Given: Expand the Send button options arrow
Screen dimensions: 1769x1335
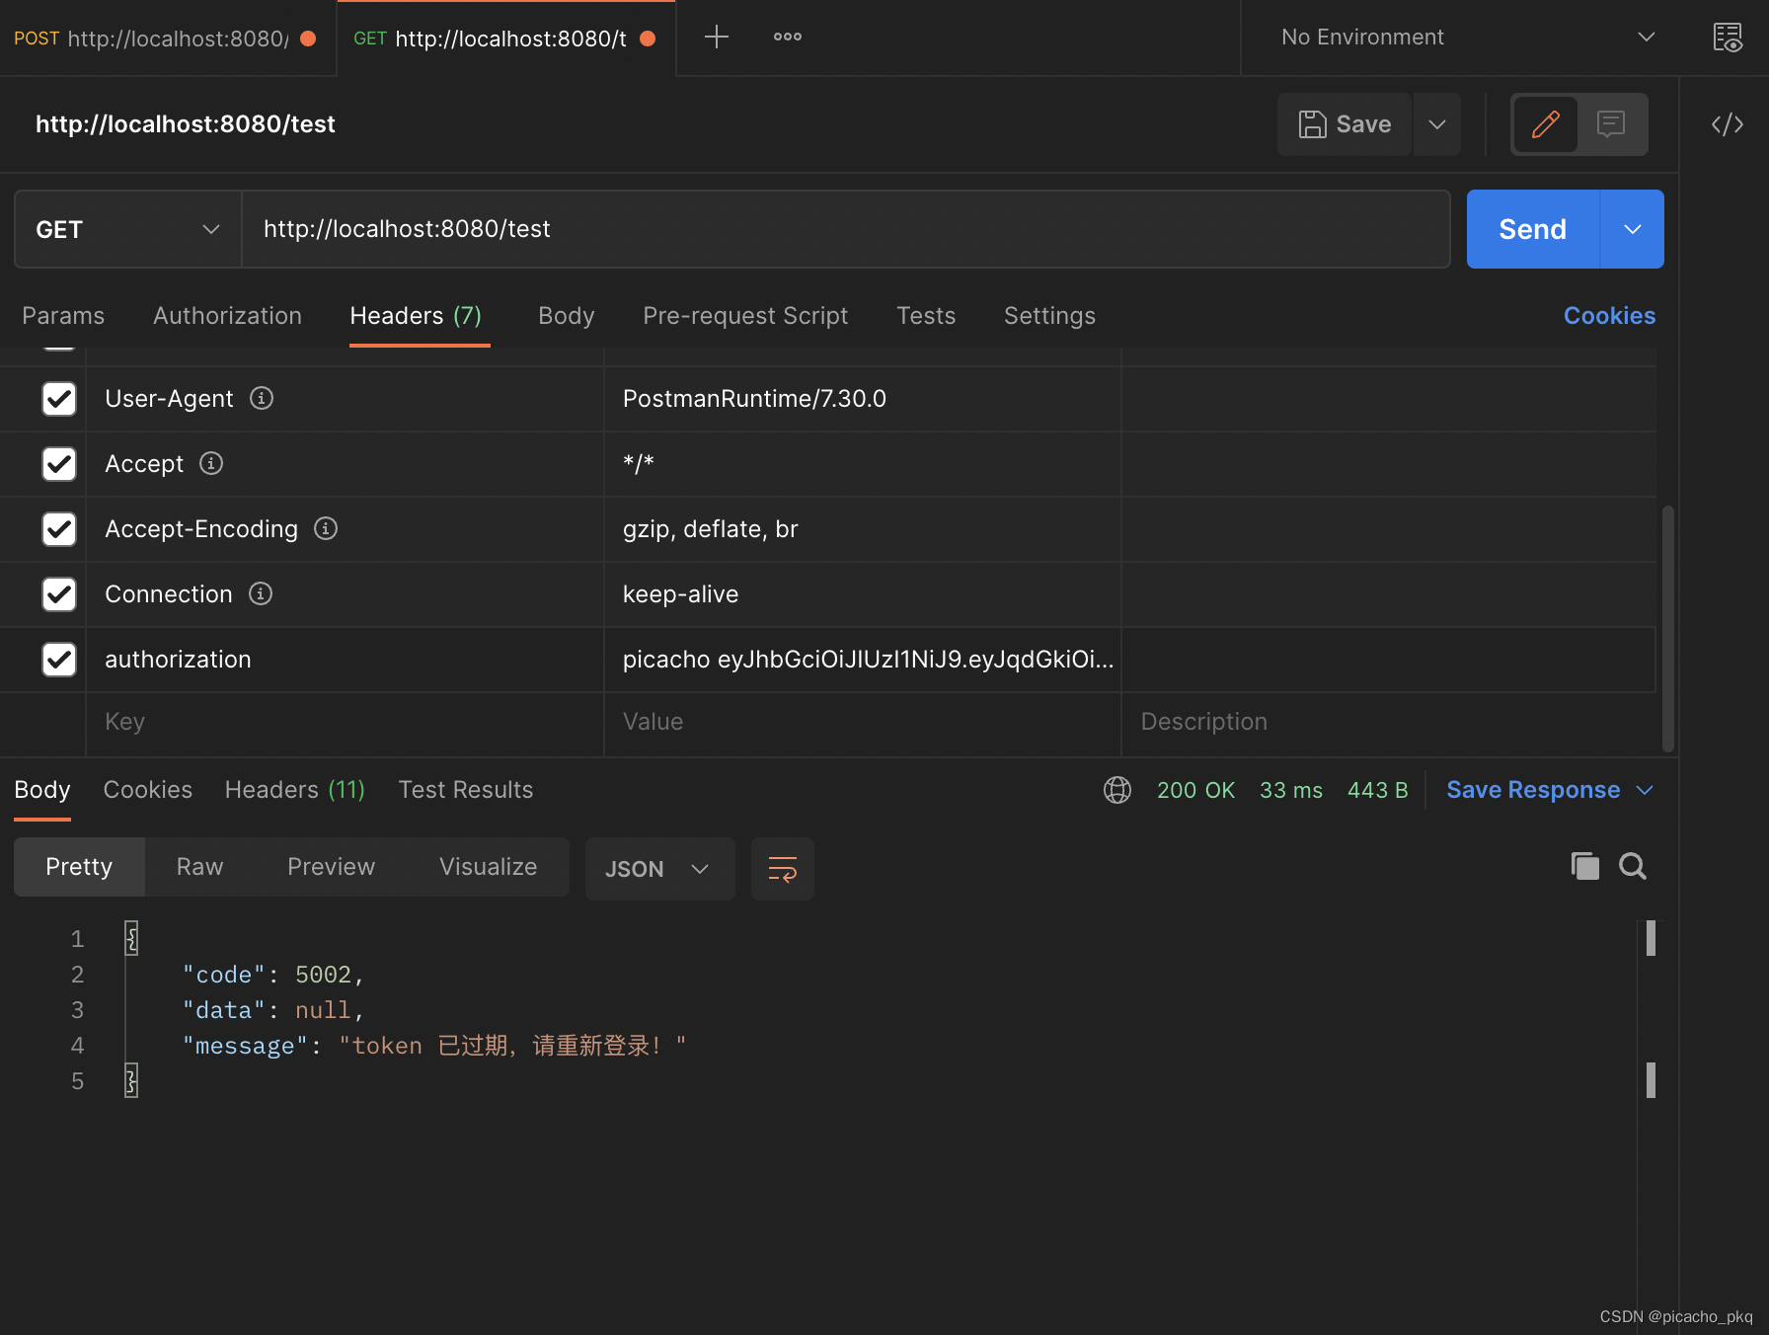Looking at the screenshot, I should click(1632, 229).
